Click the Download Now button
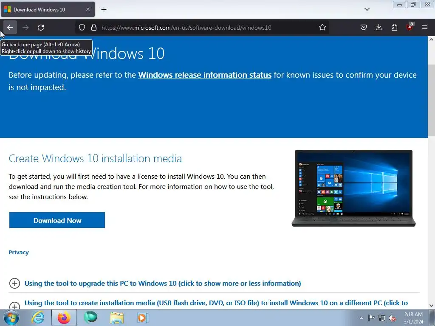The image size is (435, 326). [57, 220]
